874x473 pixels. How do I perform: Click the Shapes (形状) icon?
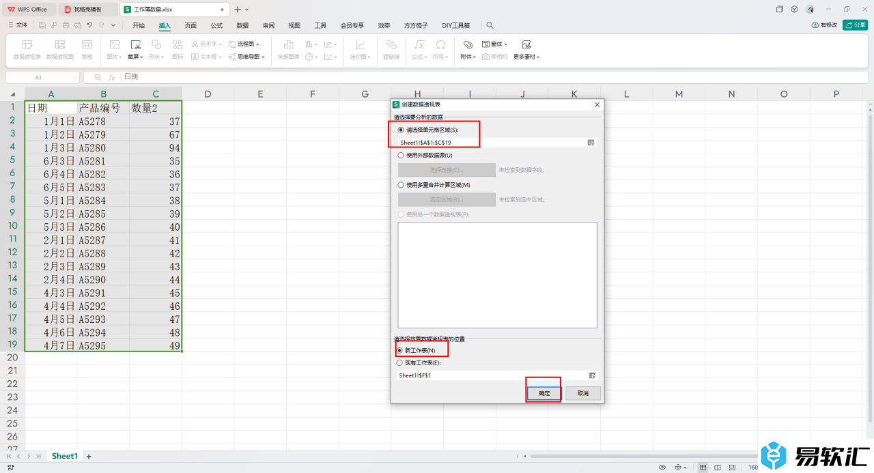(x=156, y=44)
